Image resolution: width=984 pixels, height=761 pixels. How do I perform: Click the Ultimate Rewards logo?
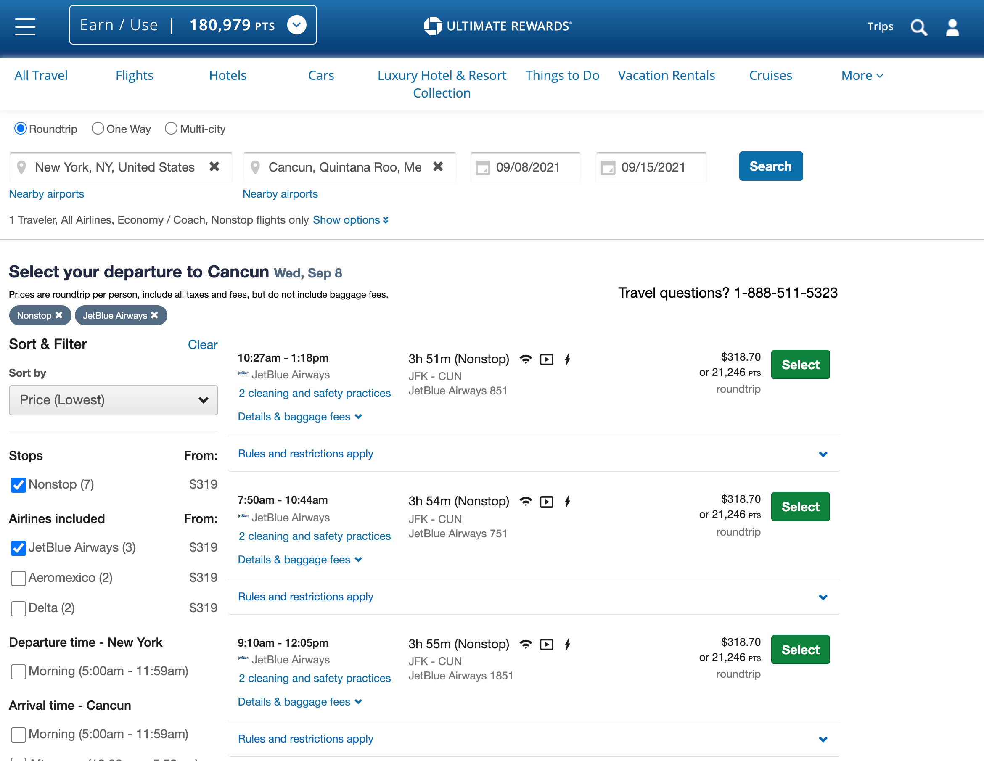(497, 26)
